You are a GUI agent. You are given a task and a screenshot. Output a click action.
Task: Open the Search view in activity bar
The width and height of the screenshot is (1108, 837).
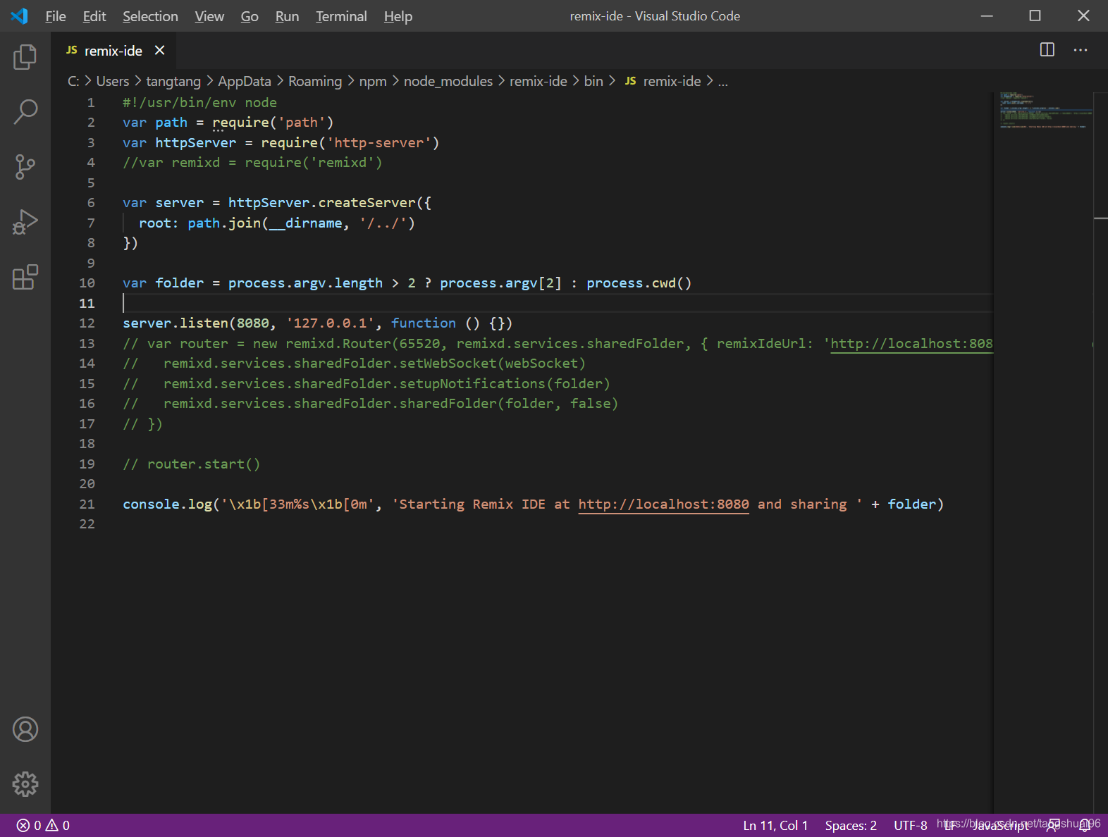tap(25, 111)
